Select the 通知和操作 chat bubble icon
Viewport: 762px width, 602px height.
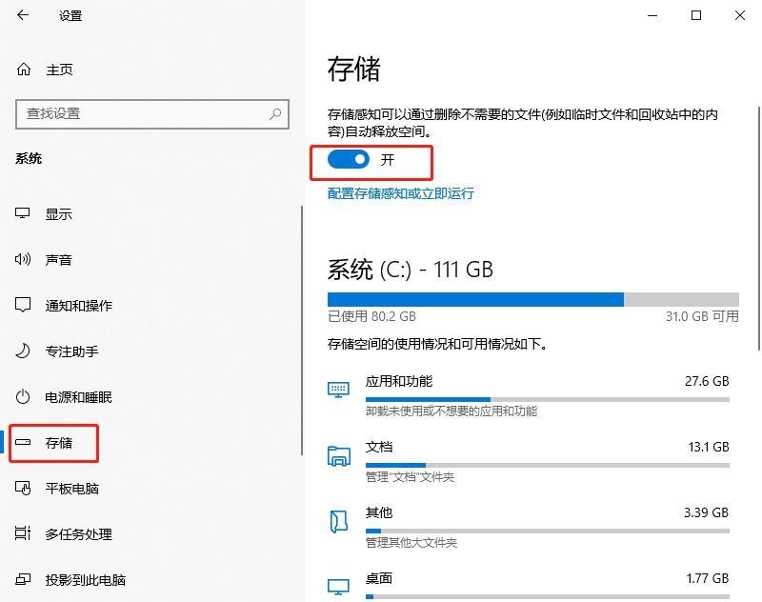[x=23, y=305]
